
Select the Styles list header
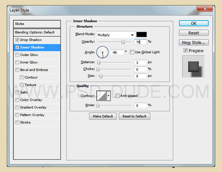click(37, 24)
